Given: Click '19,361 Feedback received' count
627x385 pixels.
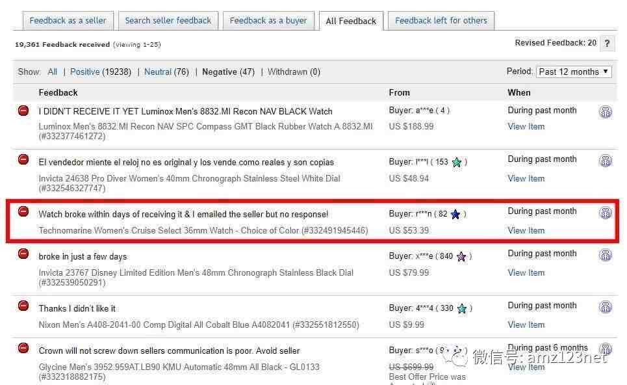Looking at the screenshot, I should (x=62, y=44).
